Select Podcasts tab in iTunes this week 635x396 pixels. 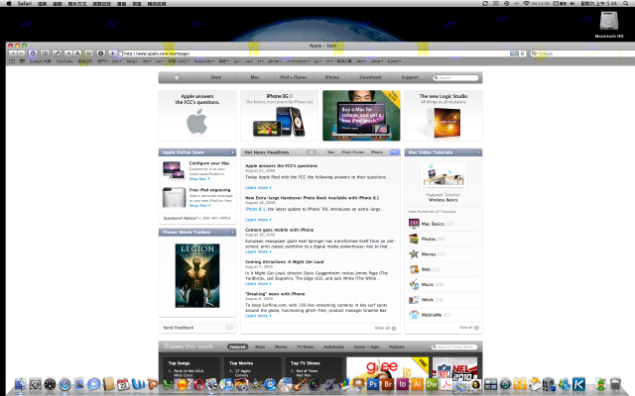point(397,346)
